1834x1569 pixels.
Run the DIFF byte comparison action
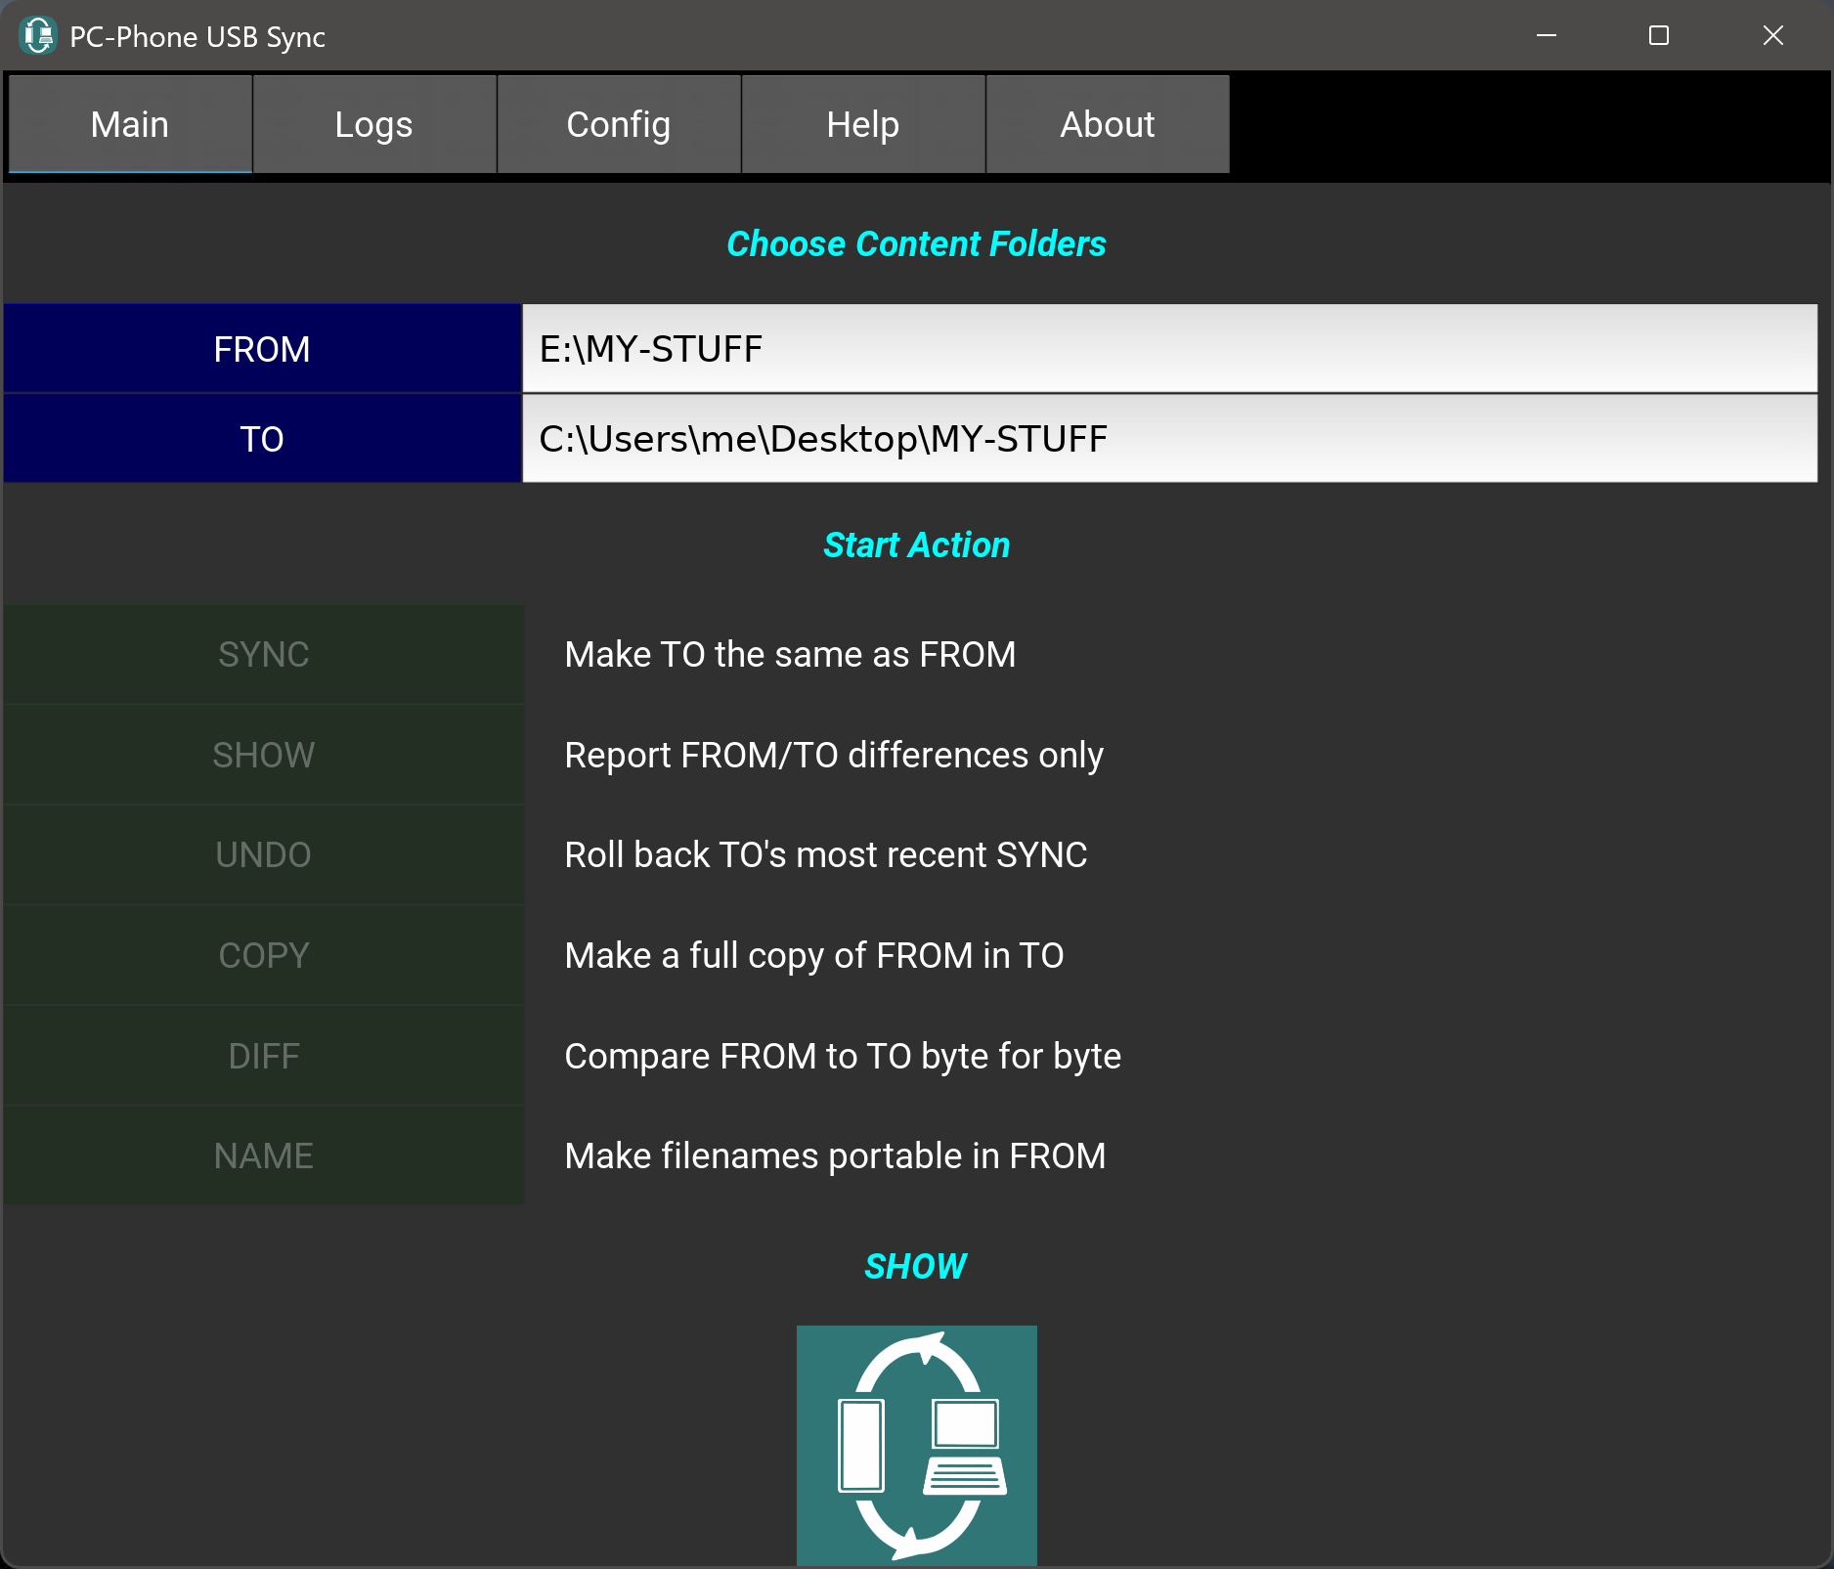tap(263, 1057)
